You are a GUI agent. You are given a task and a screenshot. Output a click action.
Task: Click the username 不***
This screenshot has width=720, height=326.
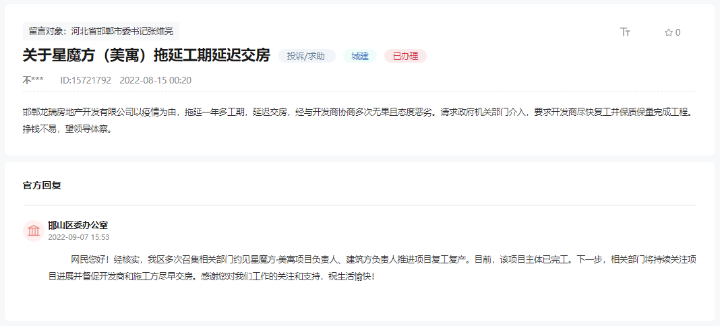point(33,80)
